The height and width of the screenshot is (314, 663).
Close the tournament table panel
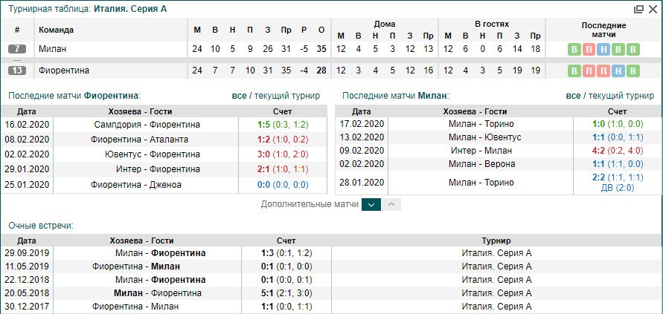point(652,9)
